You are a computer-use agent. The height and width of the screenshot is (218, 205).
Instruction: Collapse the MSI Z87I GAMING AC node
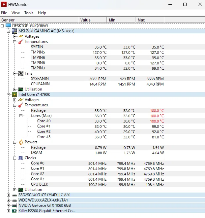pyautogui.click(x=9, y=31)
